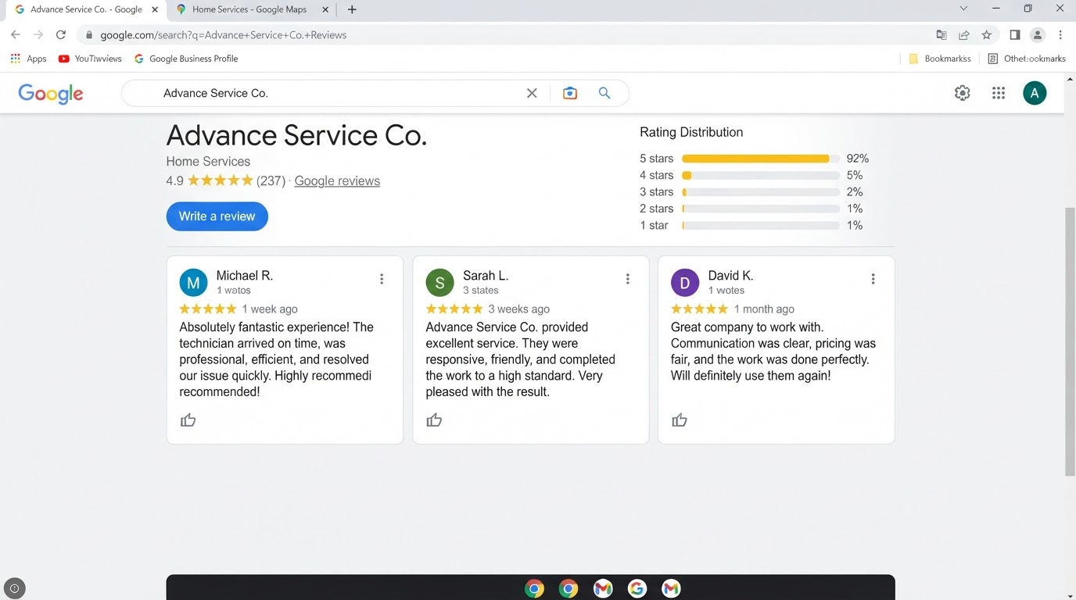1076x600 pixels.
Task: Reload the page with the refresh icon
Action: pos(61,35)
